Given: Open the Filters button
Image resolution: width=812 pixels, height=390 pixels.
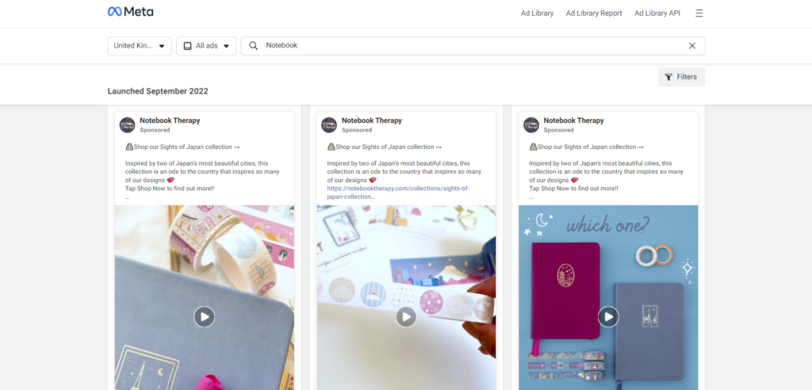Looking at the screenshot, I should click(681, 77).
